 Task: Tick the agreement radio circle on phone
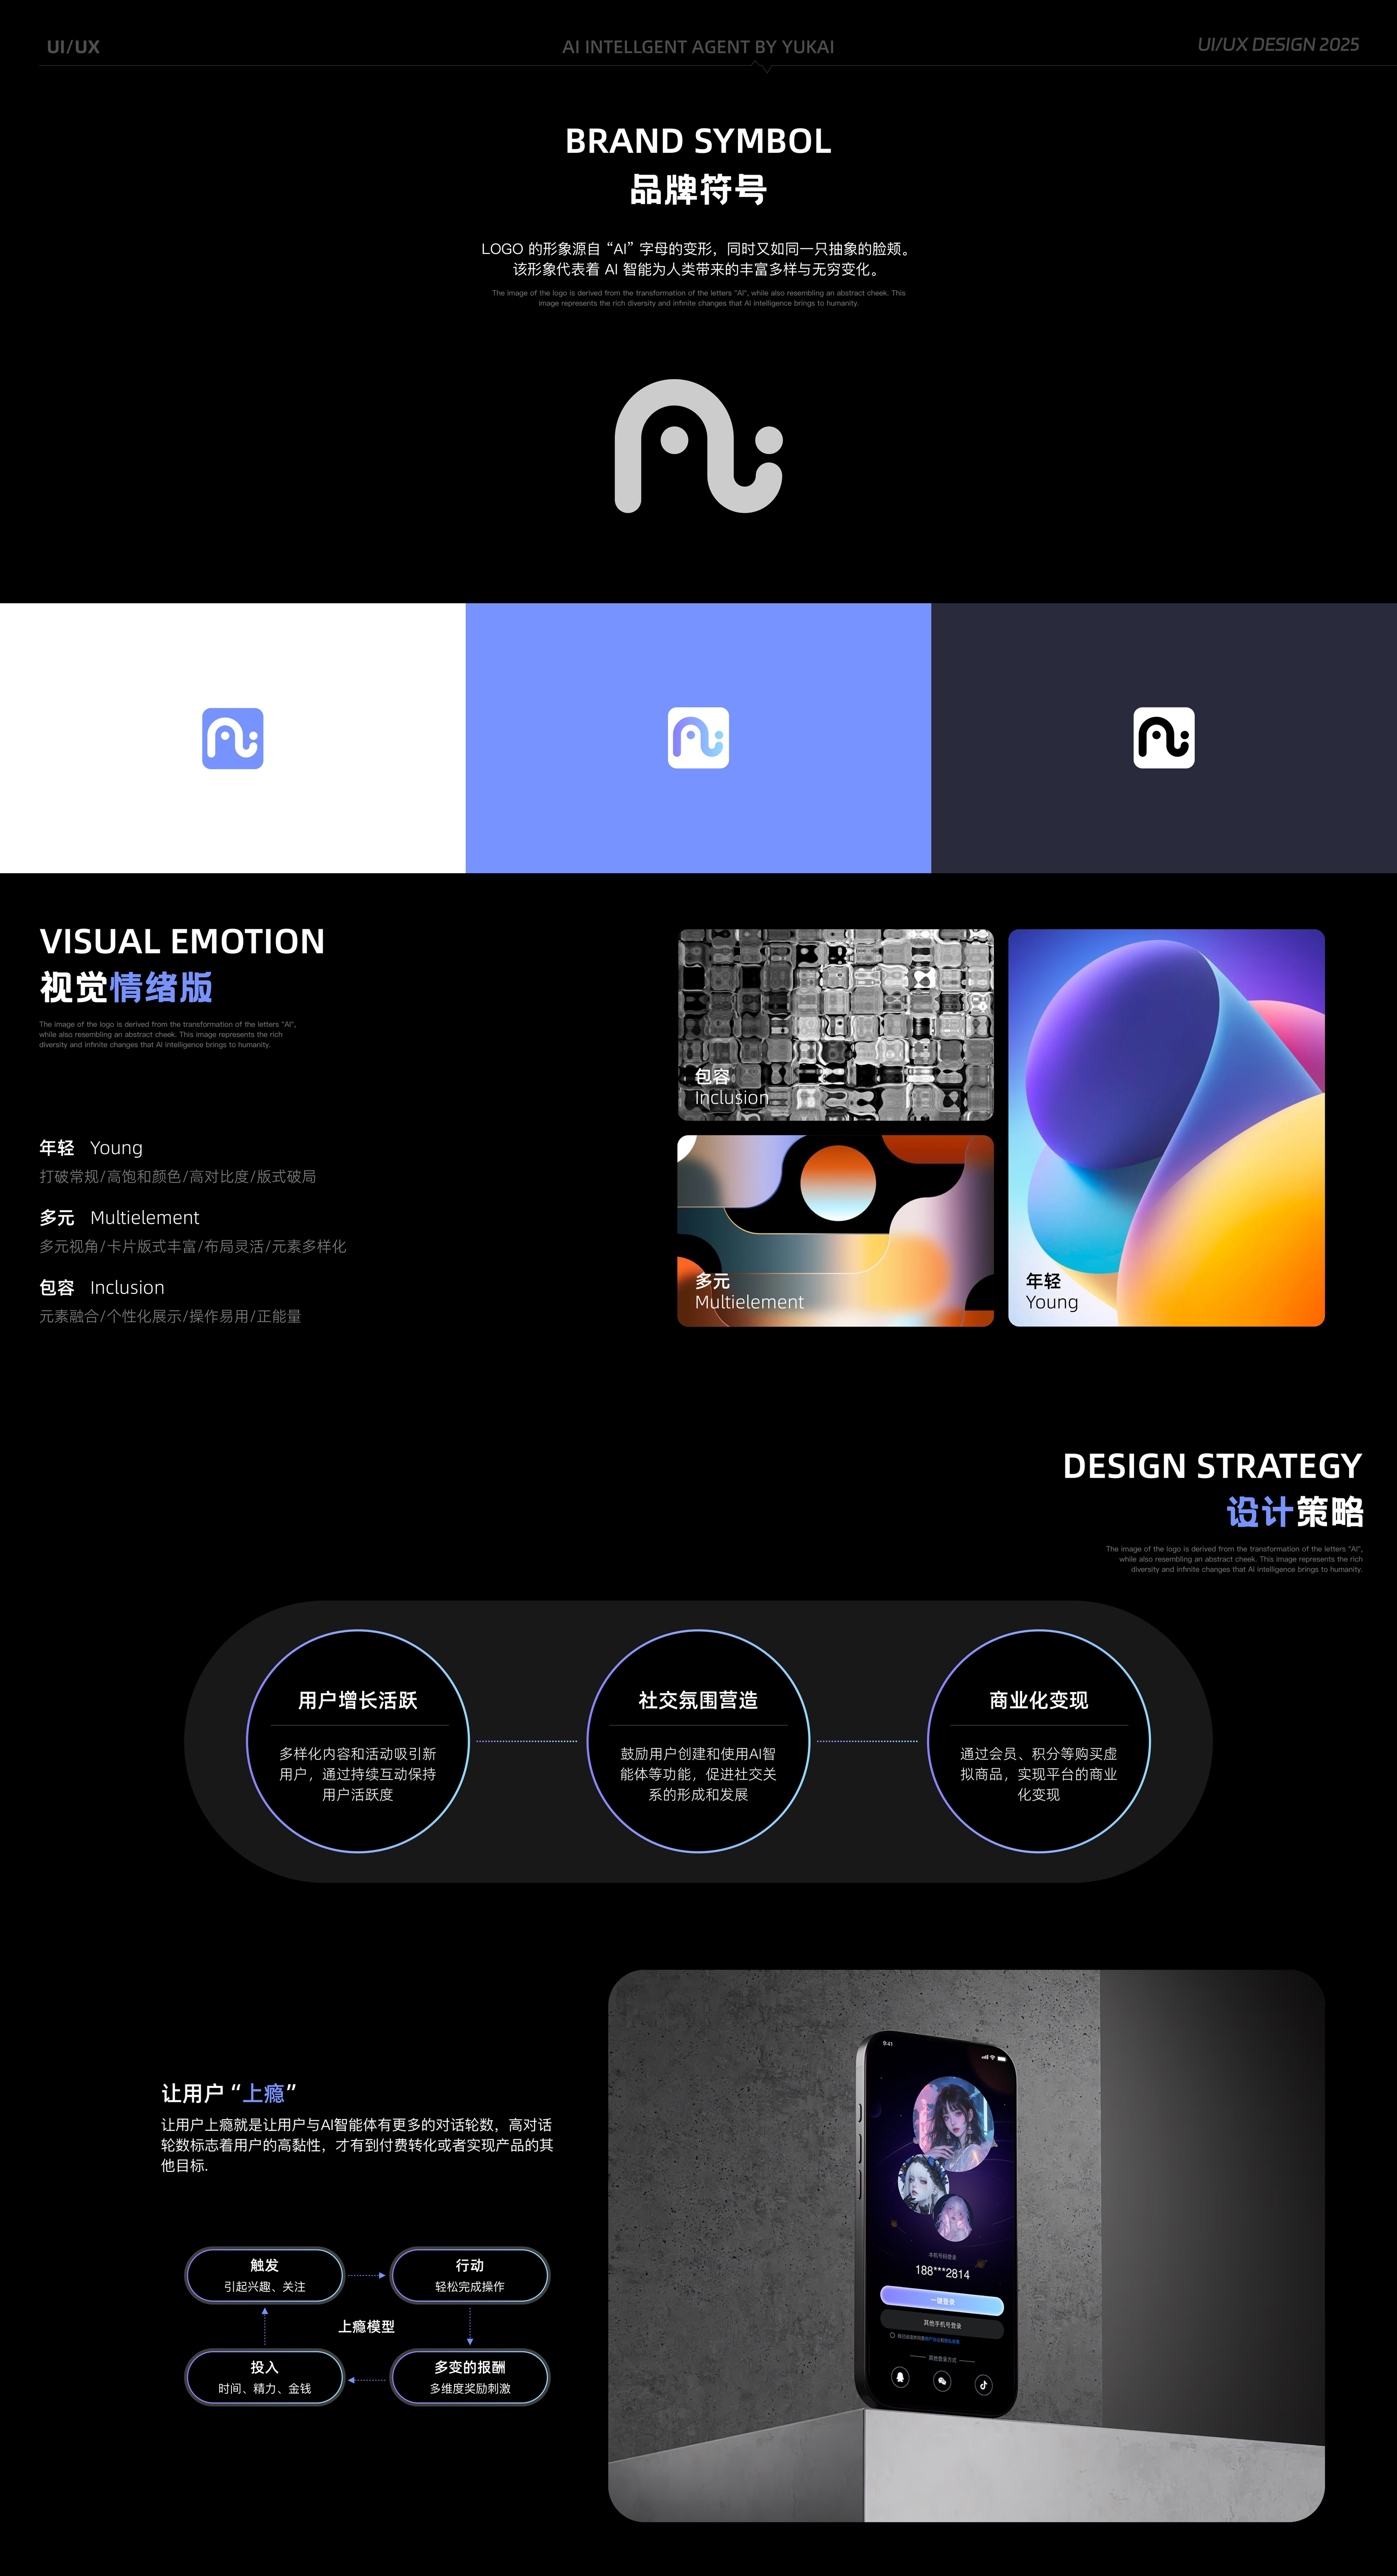coord(892,2336)
